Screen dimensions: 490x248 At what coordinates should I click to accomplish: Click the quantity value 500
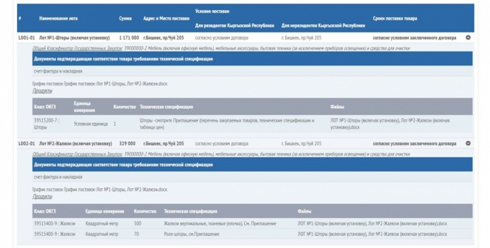(x=137, y=224)
